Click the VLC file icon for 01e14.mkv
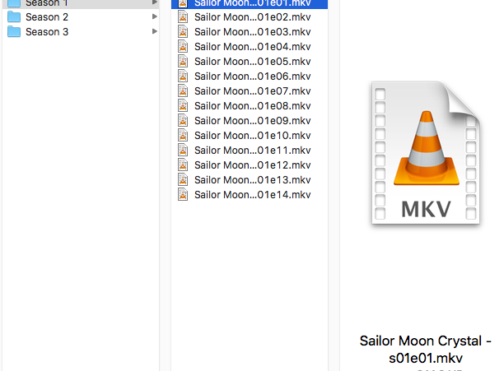The height and width of the screenshot is (371, 504). click(183, 194)
